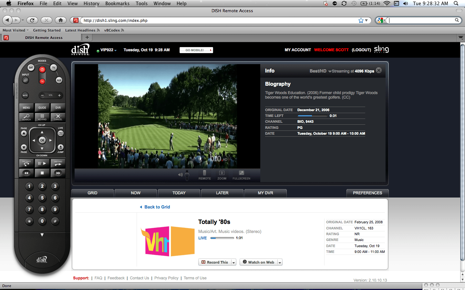Click the ZOOM icon below the player
The image size is (465, 290).
coord(222,175)
